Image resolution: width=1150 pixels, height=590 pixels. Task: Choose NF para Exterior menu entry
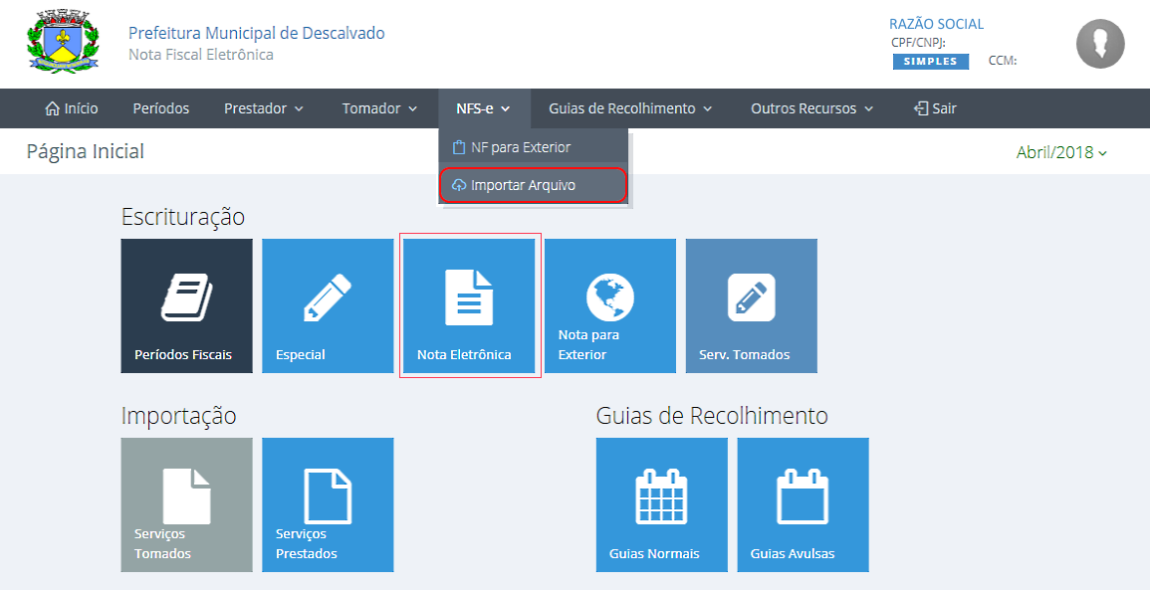click(x=520, y=147)
